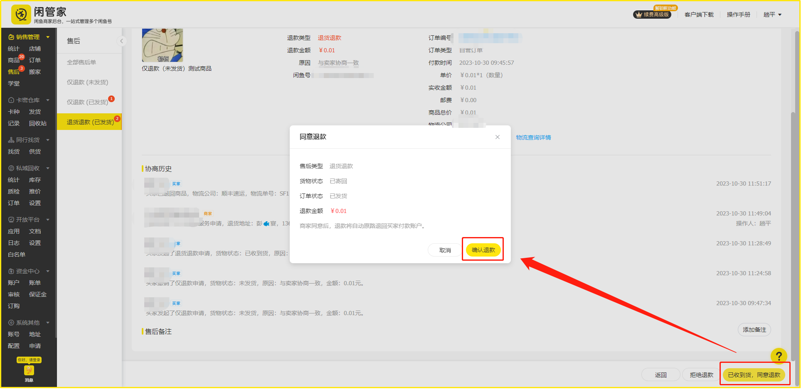Click the 添加备注 button
This screenshot has width=801, height=389.
[x=754, y=330]
